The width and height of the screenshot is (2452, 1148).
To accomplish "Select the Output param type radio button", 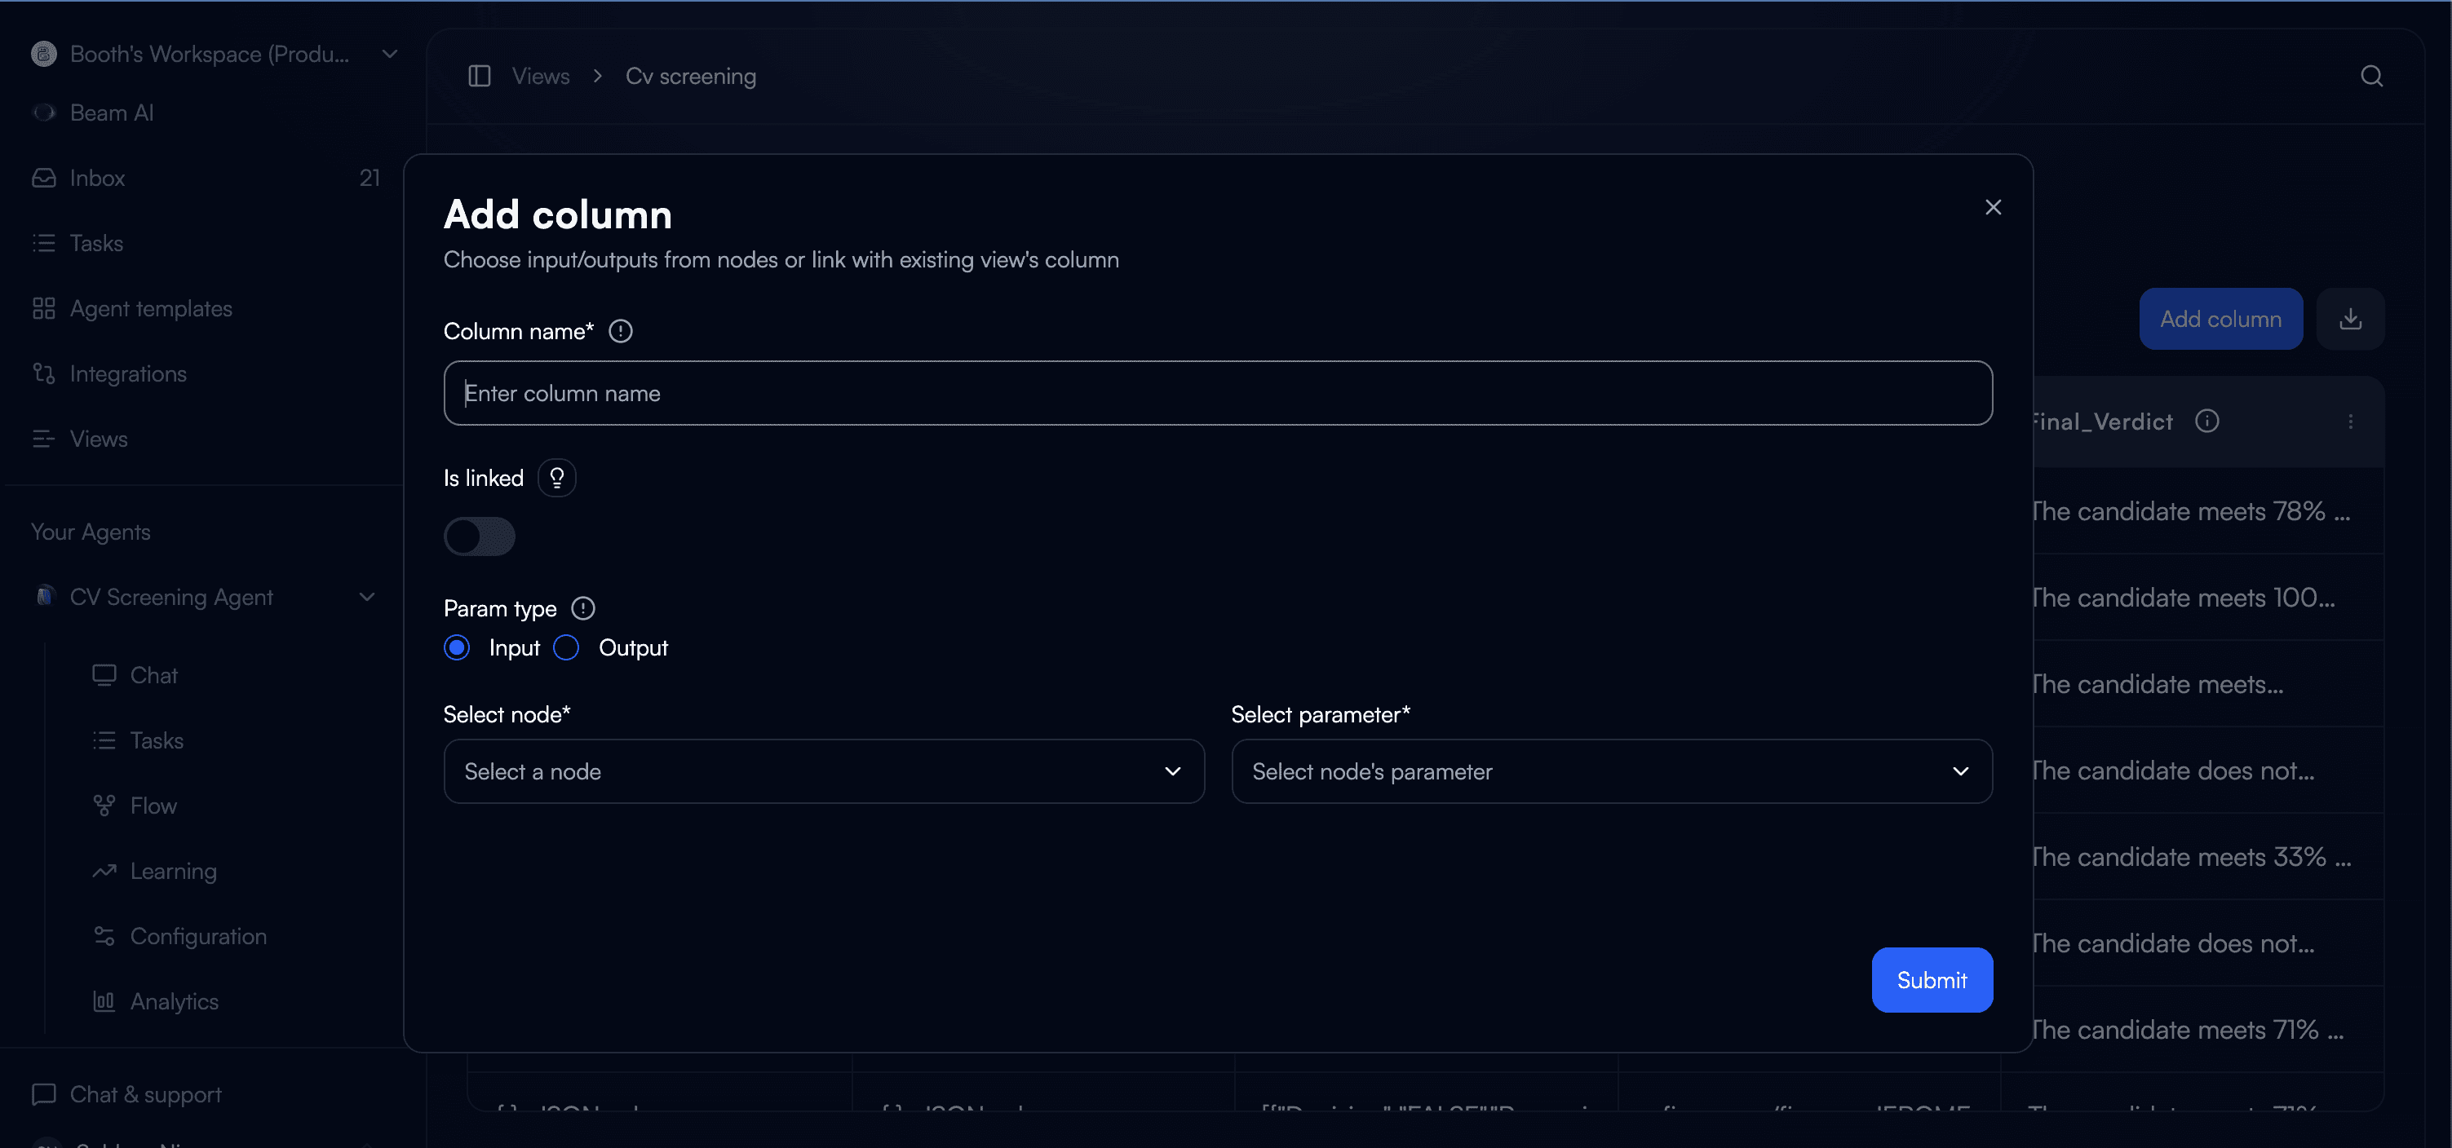I will click(566, 647).
